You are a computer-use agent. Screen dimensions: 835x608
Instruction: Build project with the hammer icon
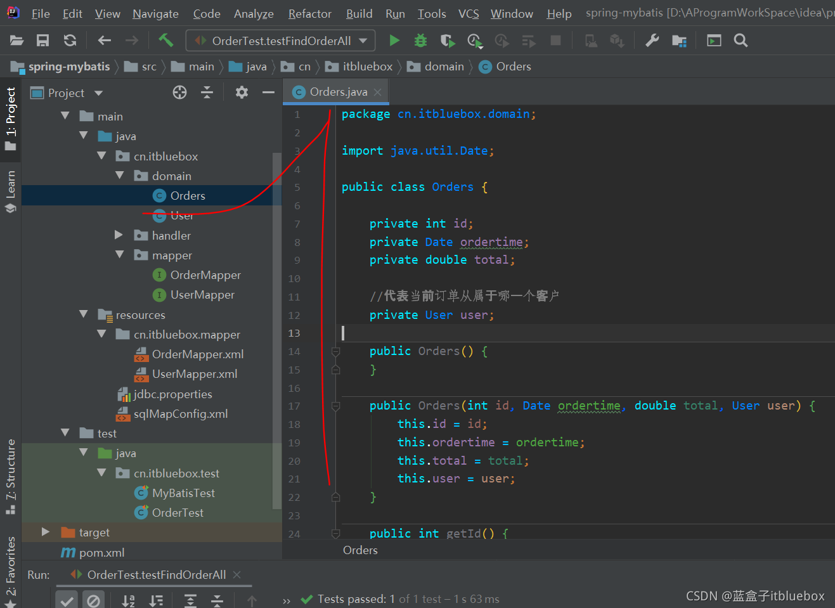tap(166, 41)
